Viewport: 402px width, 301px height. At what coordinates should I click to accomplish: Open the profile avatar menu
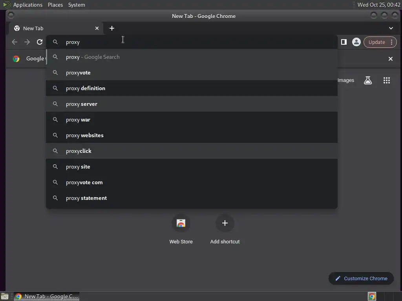point(356,42)
